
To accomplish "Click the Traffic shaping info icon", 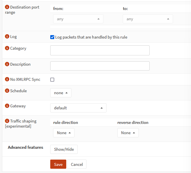I will tap(7, 121).
